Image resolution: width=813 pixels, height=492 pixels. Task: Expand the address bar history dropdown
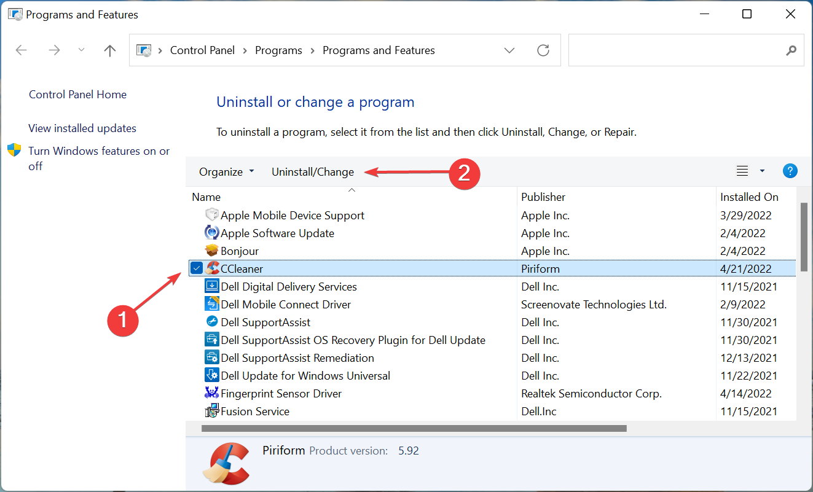(509, 50)
